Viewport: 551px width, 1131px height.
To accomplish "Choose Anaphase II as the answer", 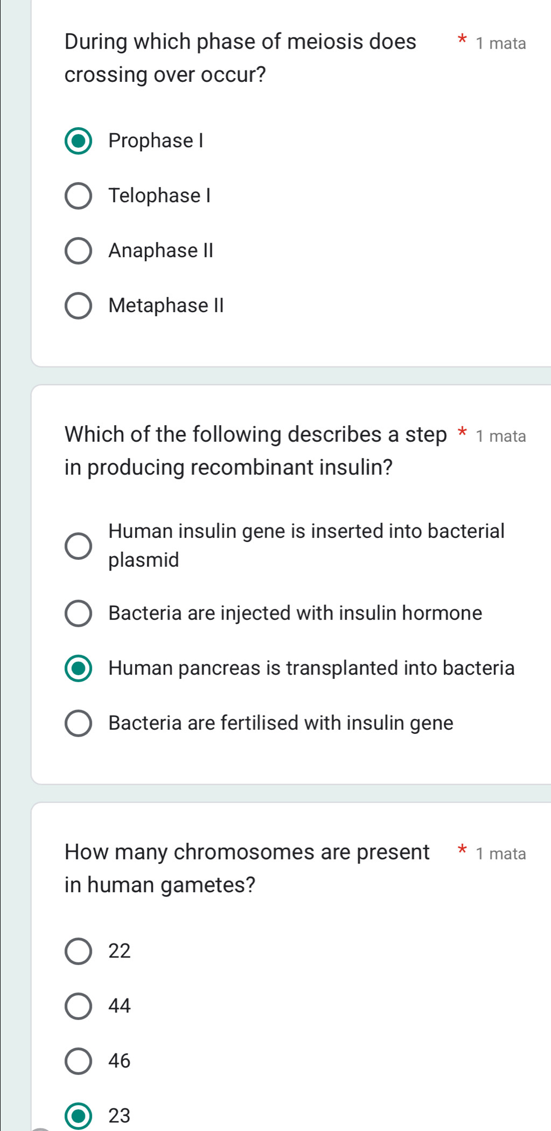I will (79, 250).
